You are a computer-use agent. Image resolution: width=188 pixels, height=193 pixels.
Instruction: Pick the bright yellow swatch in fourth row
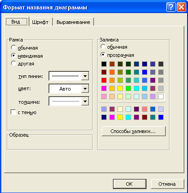(x=120, y=88)
